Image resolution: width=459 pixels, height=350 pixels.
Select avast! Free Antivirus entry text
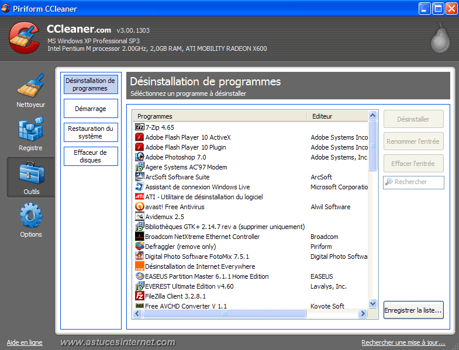point(175,207)
